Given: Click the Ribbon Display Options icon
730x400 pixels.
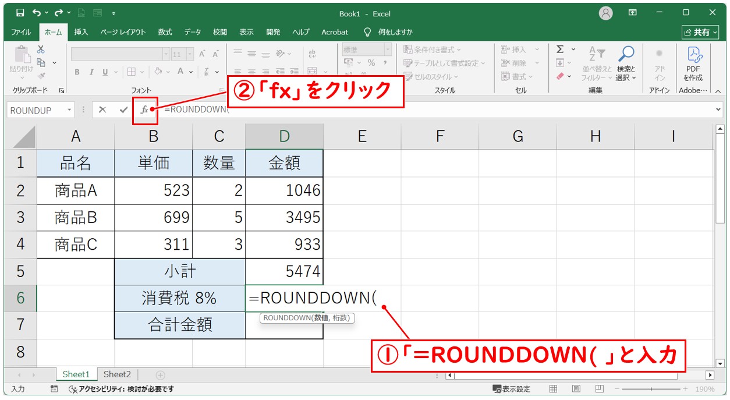Looking at the screenshot, I should [x=633, y=12].
